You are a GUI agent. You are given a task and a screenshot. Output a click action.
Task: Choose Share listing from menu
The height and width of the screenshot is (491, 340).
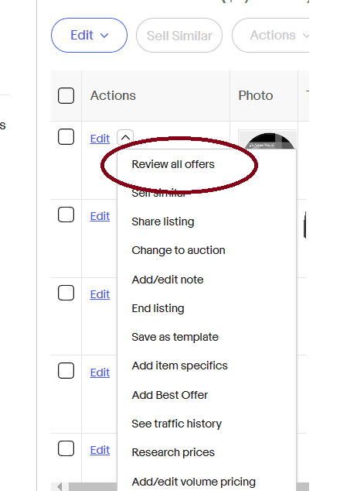coord(163,221)
